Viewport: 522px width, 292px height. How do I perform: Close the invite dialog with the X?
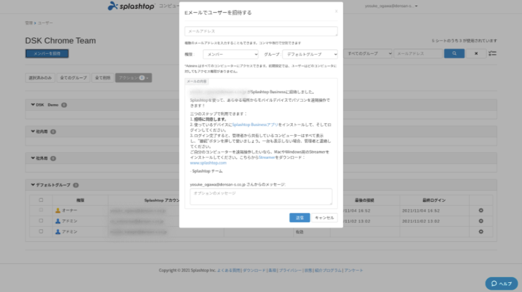pos(336,11)
